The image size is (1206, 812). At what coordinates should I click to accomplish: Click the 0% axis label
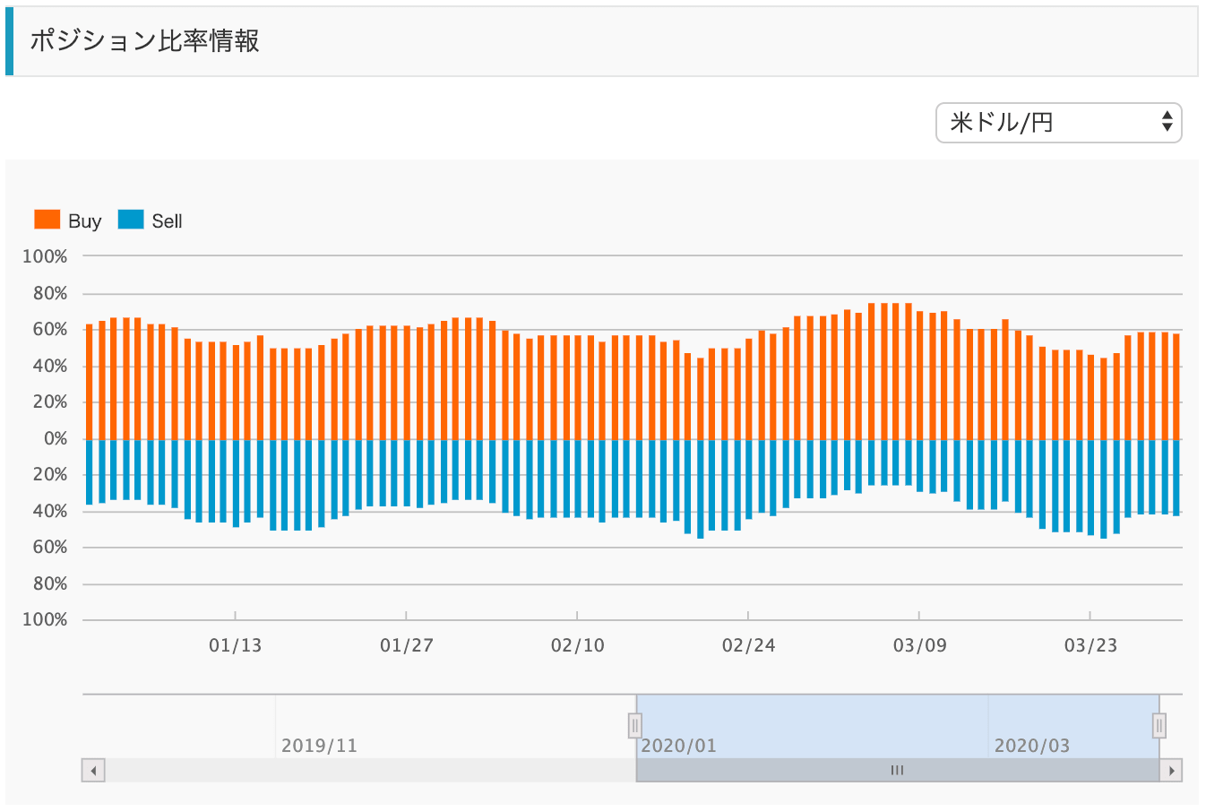click(x=56, y=438)
